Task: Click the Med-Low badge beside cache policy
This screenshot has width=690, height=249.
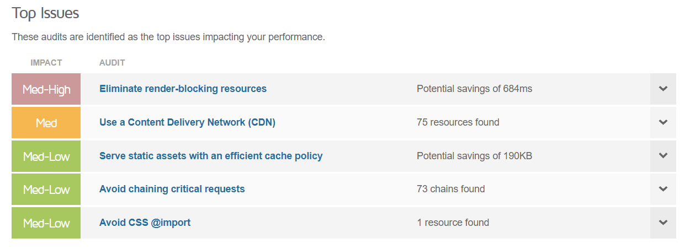Action: click(x=46, y=156)
